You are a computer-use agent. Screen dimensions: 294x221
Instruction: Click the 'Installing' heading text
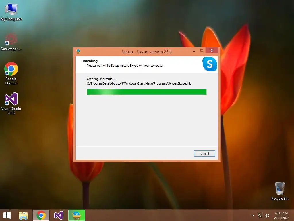click(x=90, y=61)
